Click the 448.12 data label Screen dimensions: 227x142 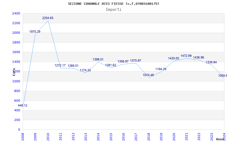click(x=22, y=105)
